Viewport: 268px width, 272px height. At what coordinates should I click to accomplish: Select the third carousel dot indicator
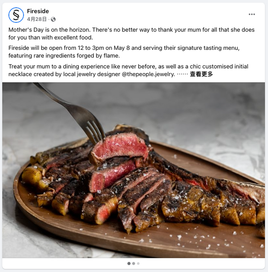pyautogui.click(x=138, y=264)
